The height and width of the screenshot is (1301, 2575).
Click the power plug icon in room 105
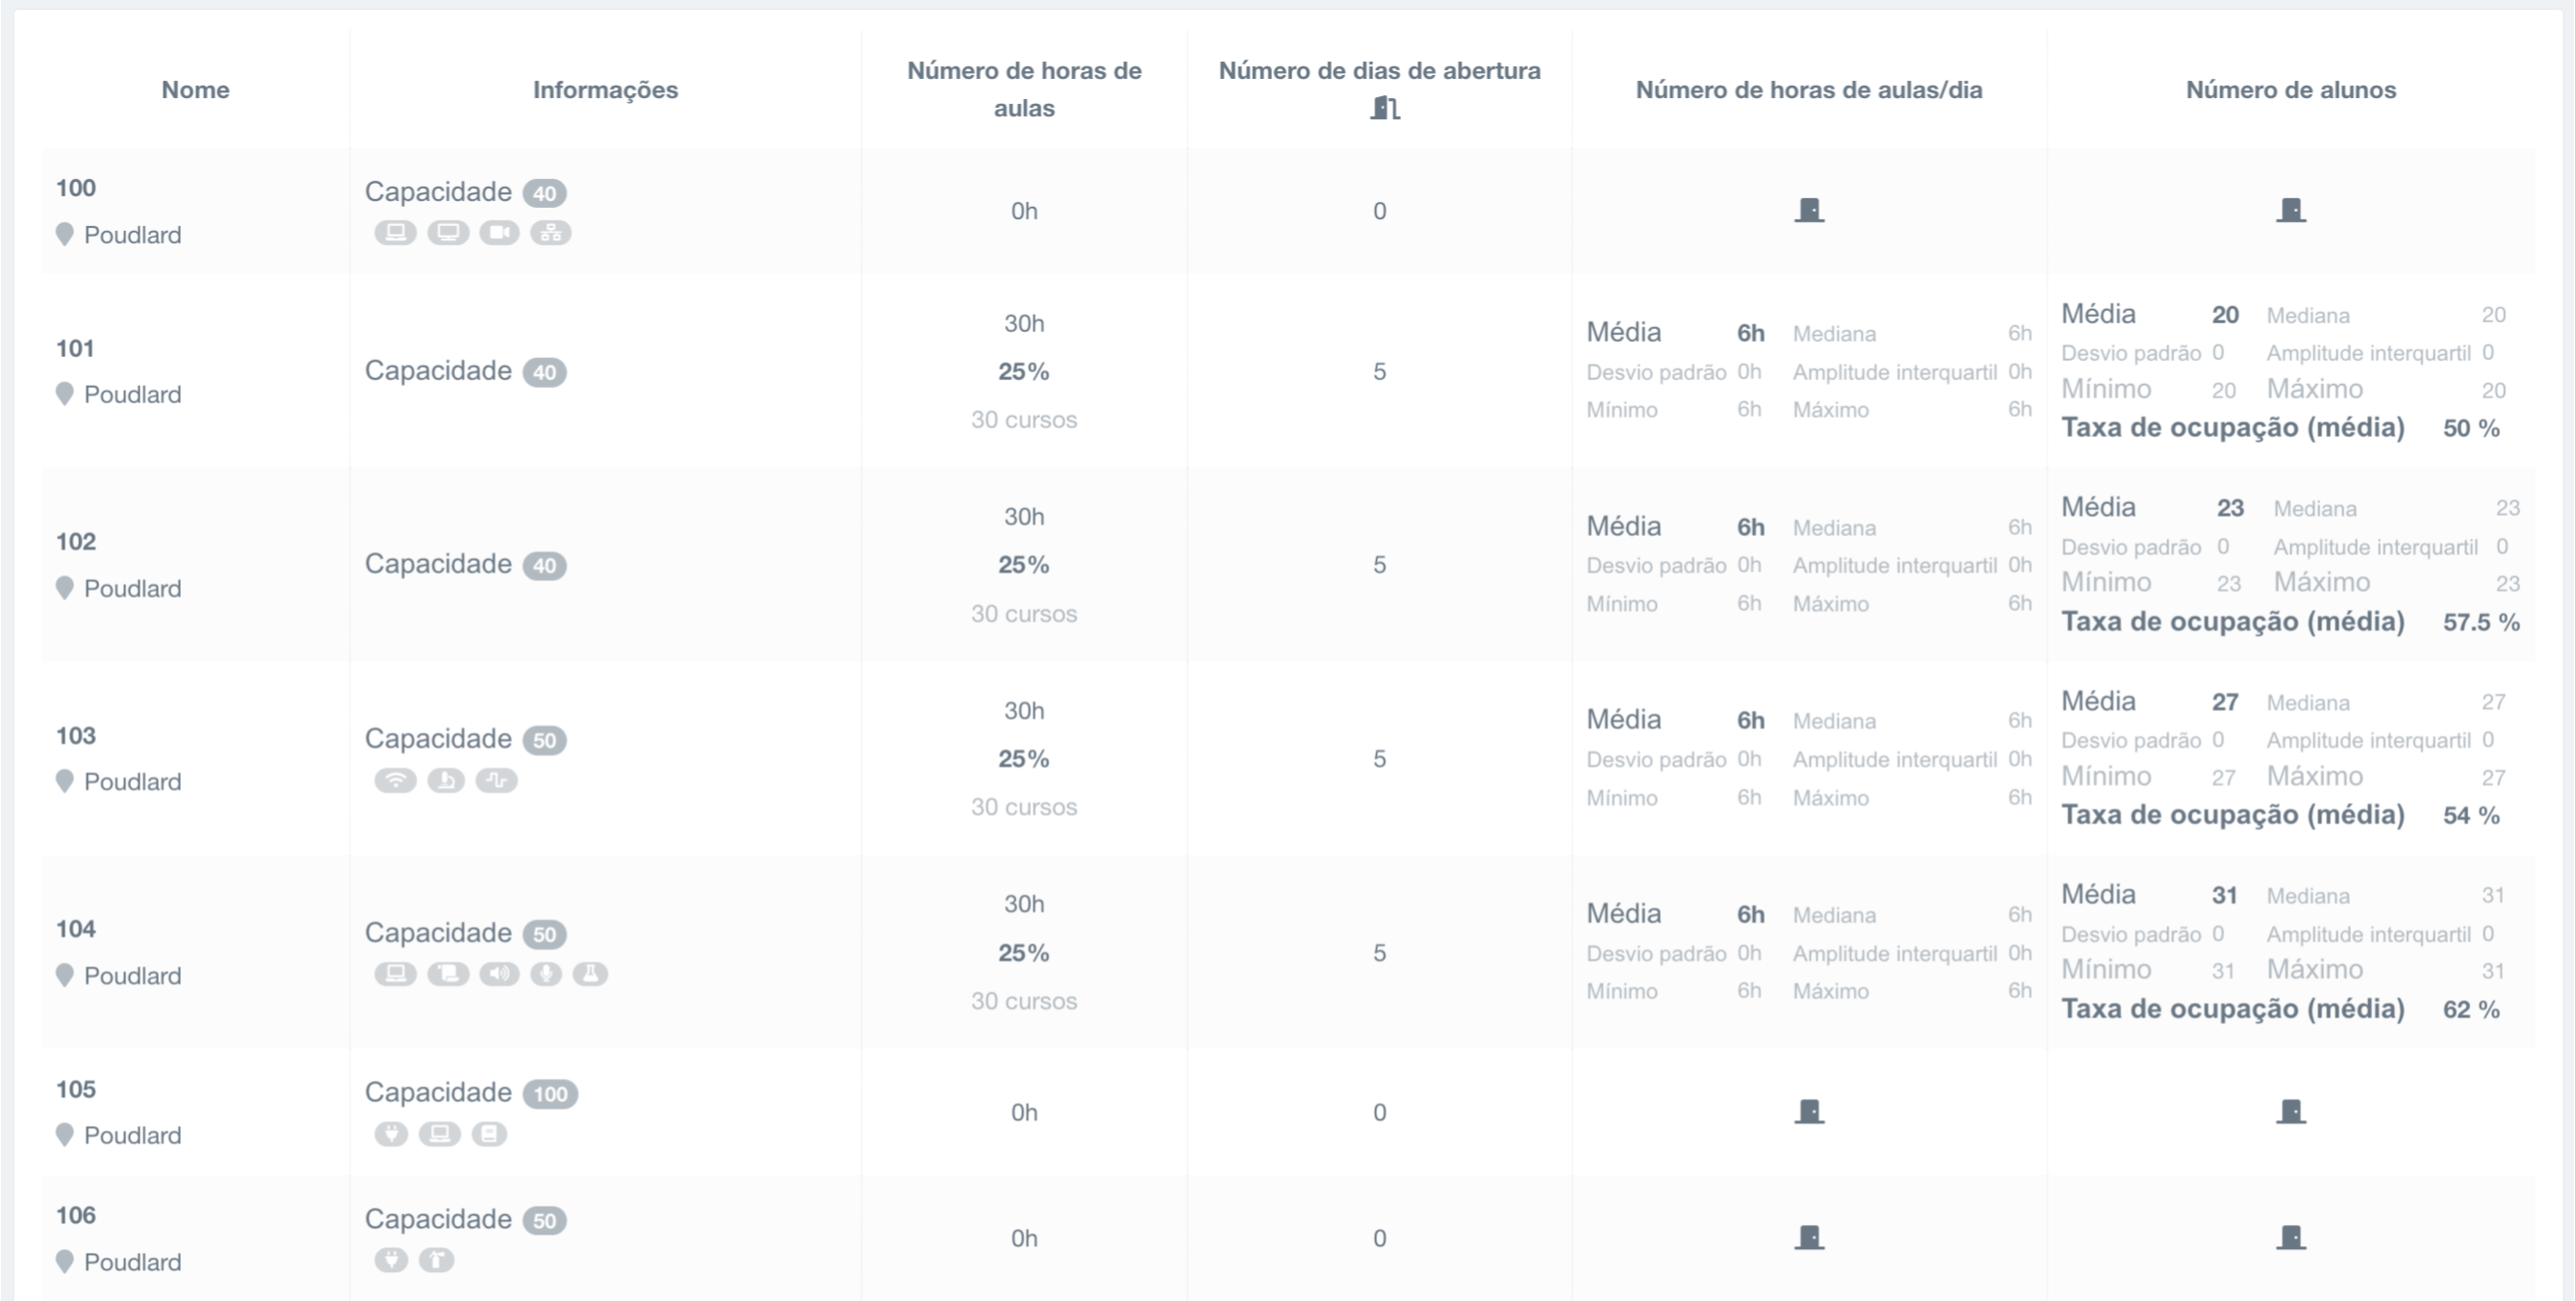tap(391, 1133)
